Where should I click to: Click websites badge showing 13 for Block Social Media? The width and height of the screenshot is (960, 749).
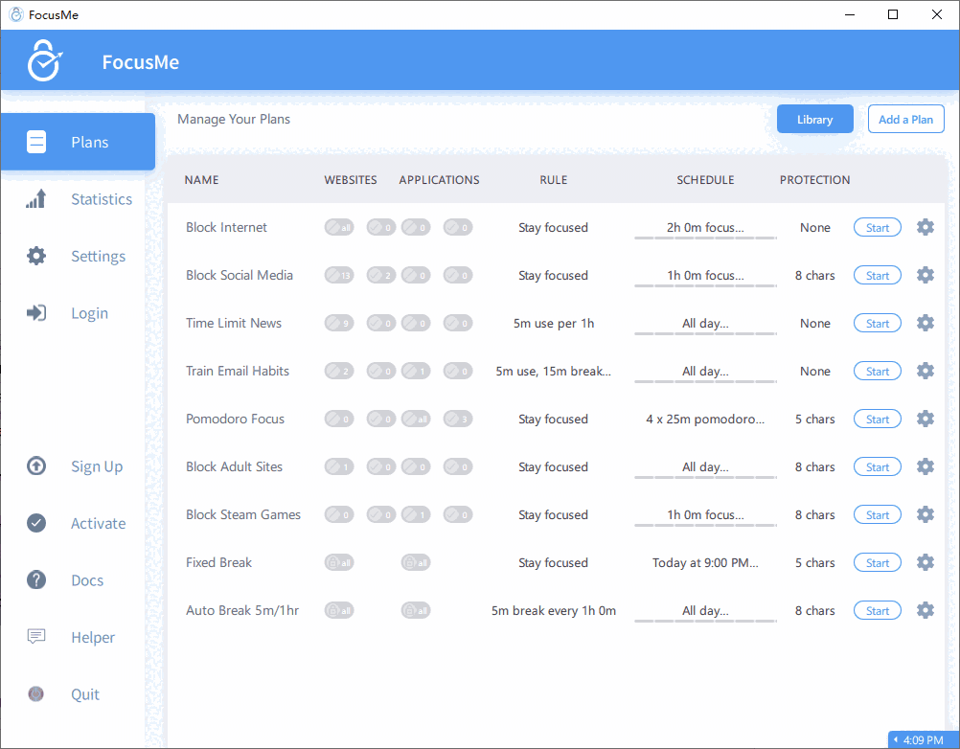tap(339, 276)
